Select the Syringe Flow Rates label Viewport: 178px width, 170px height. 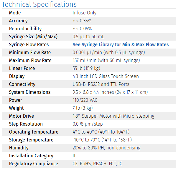[29, 45]
